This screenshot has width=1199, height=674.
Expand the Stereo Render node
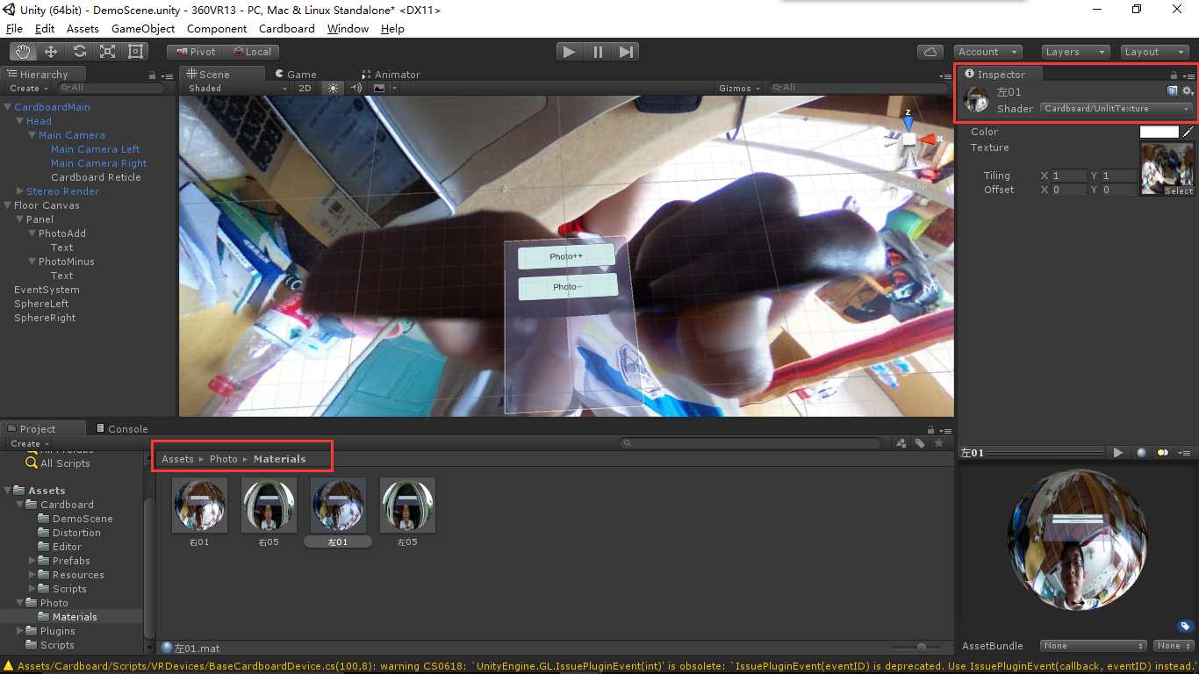[x=20, y=191]
